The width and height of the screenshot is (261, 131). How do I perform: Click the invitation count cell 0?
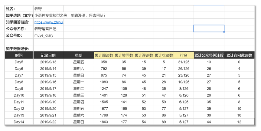pyautogui.click(x=239, y=62)
